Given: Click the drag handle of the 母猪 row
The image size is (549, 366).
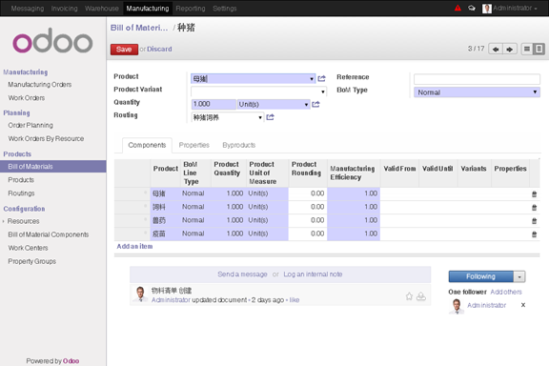Looking at the screenshot, I should click(x=145, y=193).
